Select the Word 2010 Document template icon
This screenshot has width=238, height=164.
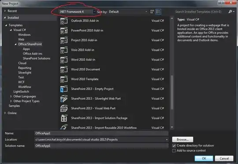click(x=64, y=69)
